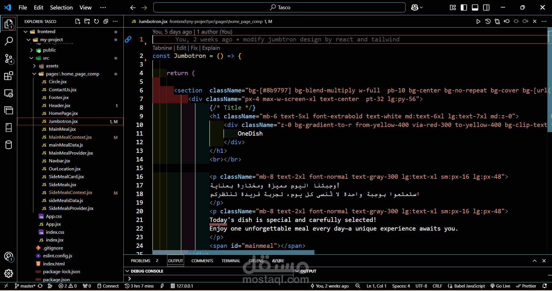Open the File menu
The image size is (552, 291).
tap(23, 7)
